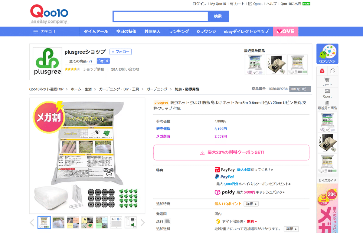Click the PayPay logo offer
Screen dimensions: 363x233
(225, 170)
